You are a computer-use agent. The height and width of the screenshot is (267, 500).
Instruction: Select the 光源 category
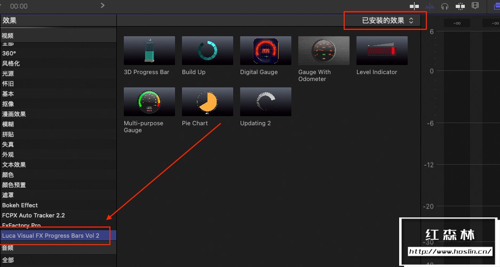pos(58,74)
